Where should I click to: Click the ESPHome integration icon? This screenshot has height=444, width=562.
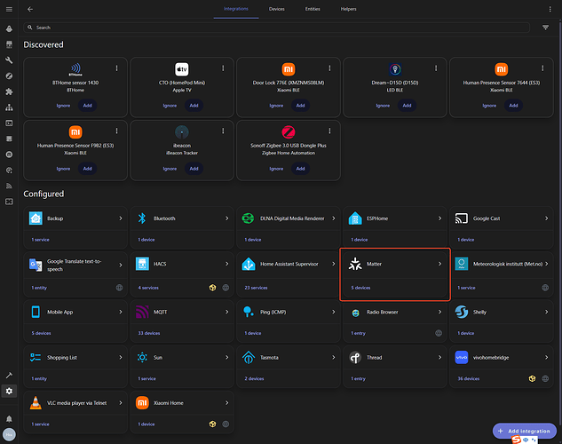coord(355,218)
